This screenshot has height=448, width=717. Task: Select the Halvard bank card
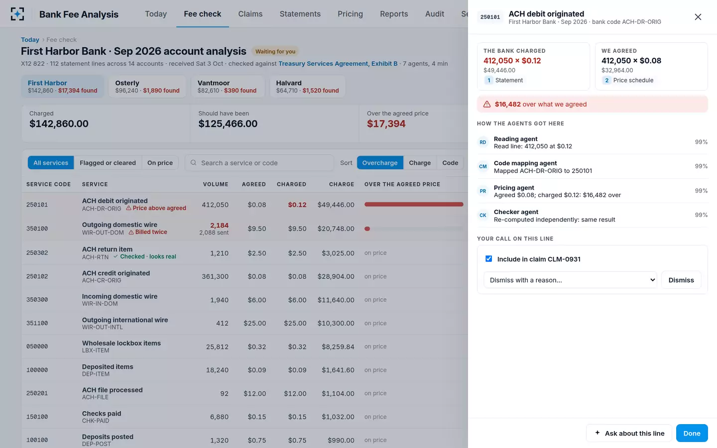[x=307, y=87]
